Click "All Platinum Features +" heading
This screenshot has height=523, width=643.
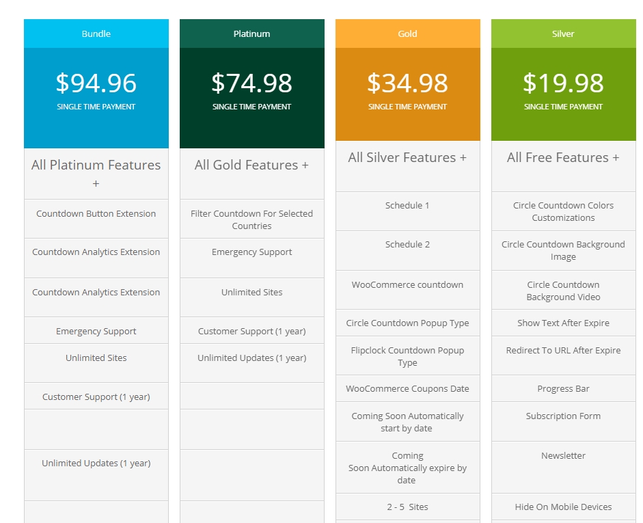[96, 174]
